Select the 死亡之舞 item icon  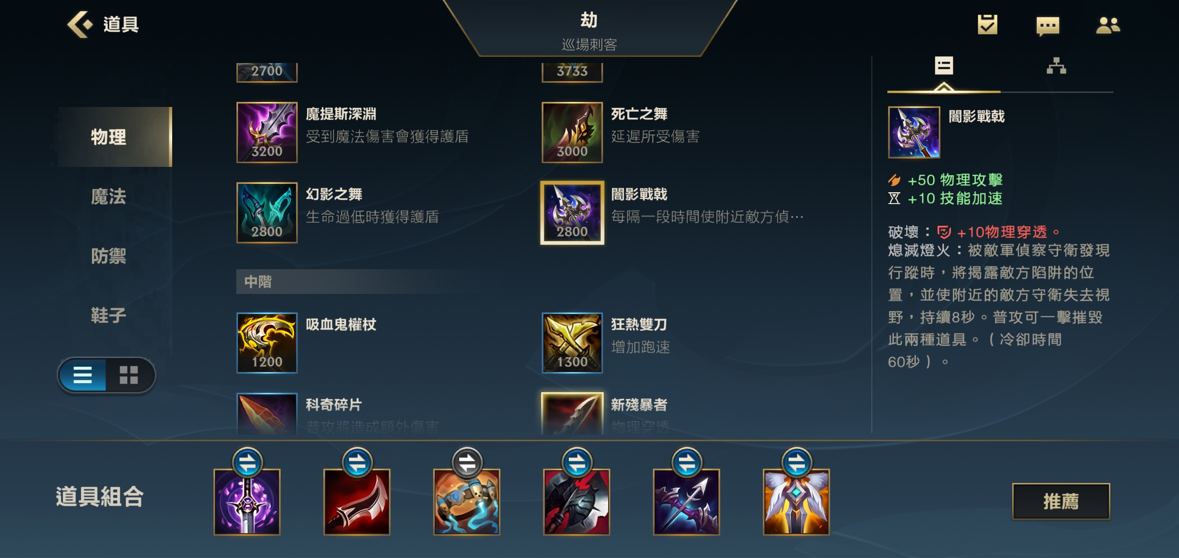click(x=572, y=132)
